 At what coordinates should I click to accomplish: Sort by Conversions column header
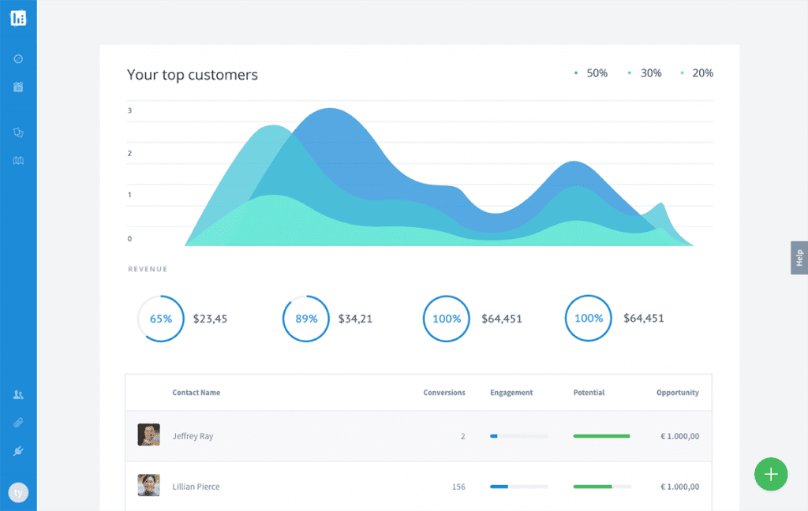(x=444, y=393)
